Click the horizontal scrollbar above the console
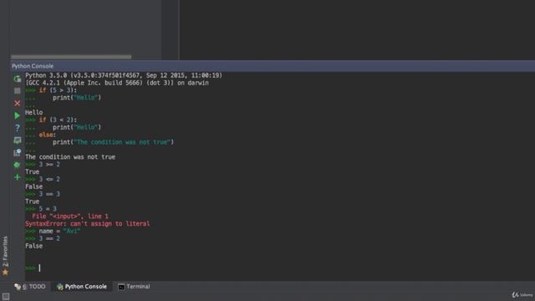This screenshot has height=301, width=535. point(71,57)
